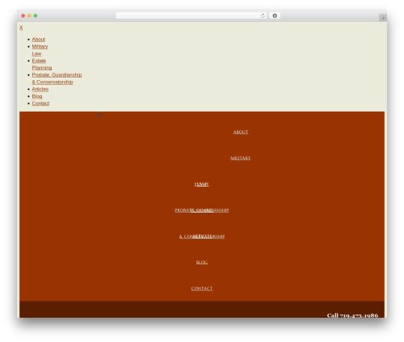Click the hamburger menu icon in the orange header
Image resolution: width=404 pixels, height=342 pixels.
pos(99,116)
